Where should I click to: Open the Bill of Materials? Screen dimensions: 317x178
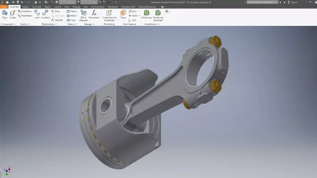point(83,16)
